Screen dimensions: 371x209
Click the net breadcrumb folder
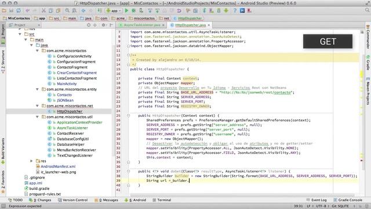click(164, 18)
